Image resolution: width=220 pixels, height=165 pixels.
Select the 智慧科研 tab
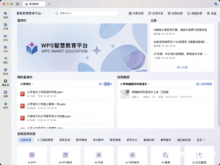click(x=149, y=140)
